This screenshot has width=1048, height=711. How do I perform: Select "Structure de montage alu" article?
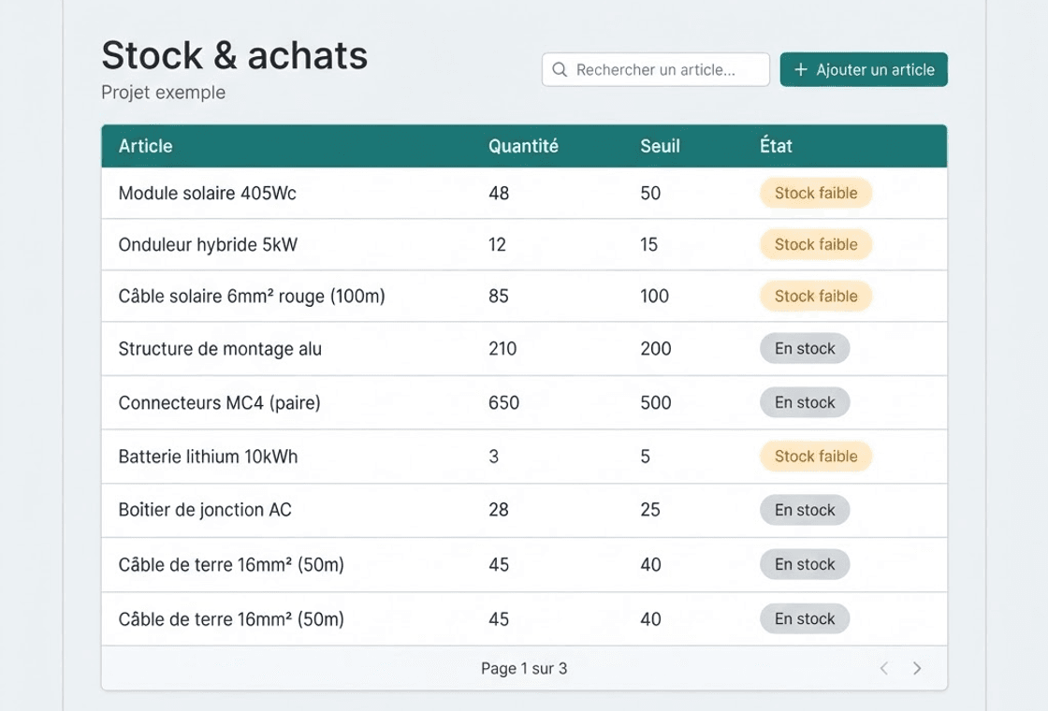pos(220,349)
